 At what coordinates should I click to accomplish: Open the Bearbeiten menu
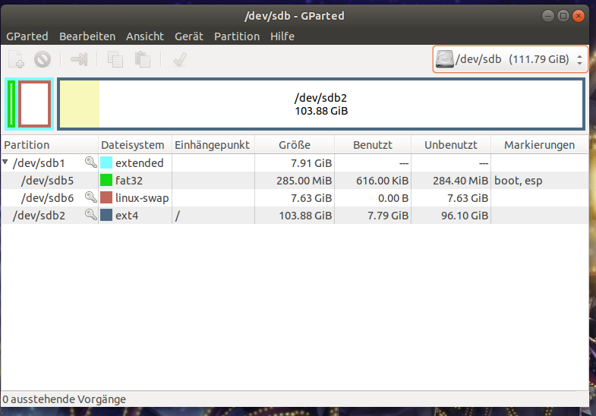[x=87, y=36]
